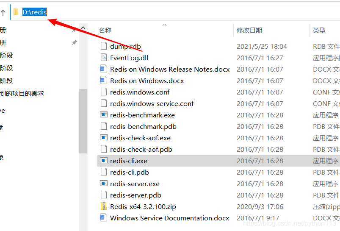
Task: Click dump.rdb file icon
Action: pos(104,46)
